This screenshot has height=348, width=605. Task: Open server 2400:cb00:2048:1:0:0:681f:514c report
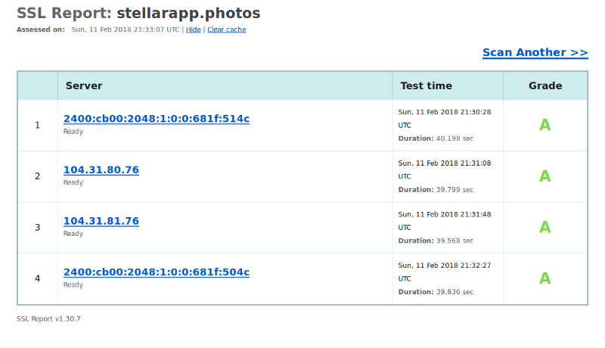157,119
